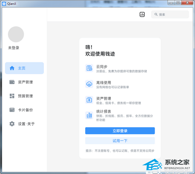Click the dashboard grid icon for 预算管理

12,96
